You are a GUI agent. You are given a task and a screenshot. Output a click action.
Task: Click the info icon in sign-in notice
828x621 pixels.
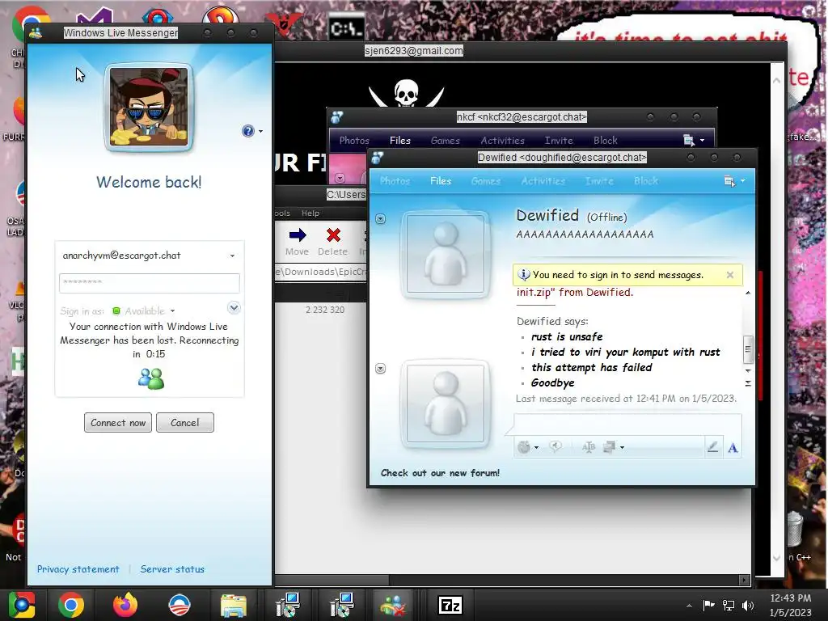pos(523,275)
